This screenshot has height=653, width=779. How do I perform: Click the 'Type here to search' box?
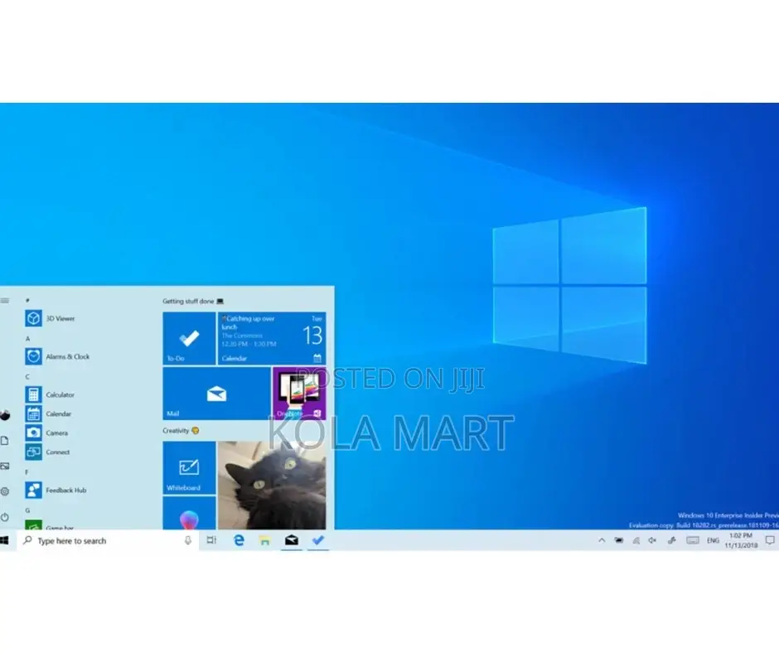[x=108, y=540]
